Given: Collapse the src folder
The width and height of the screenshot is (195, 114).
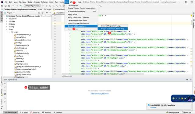Looking at the screenshot, I should 7,29.
